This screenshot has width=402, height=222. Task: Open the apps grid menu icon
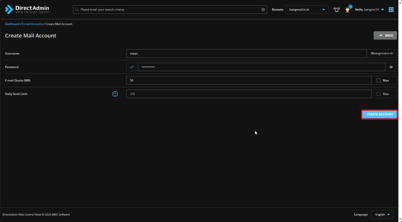point(391,9)
